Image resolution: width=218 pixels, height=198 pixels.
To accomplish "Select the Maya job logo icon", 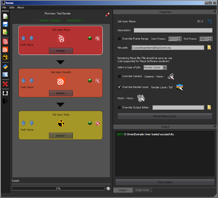I will (61, 38).
